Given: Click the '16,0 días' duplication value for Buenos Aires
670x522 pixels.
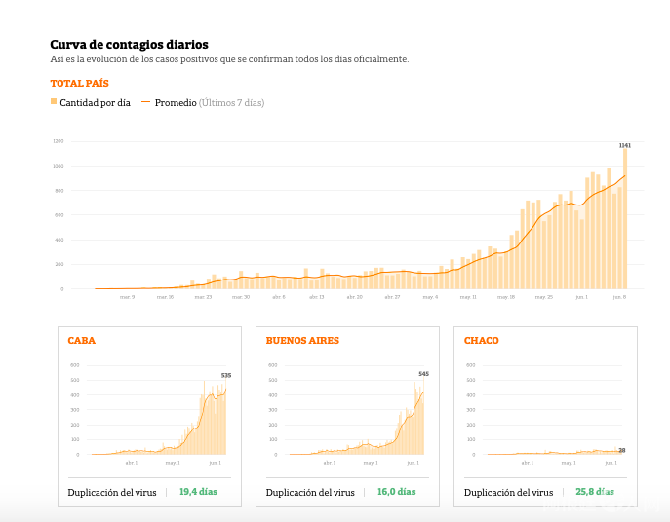Looking at the screenshot, I should coord(396,492).
